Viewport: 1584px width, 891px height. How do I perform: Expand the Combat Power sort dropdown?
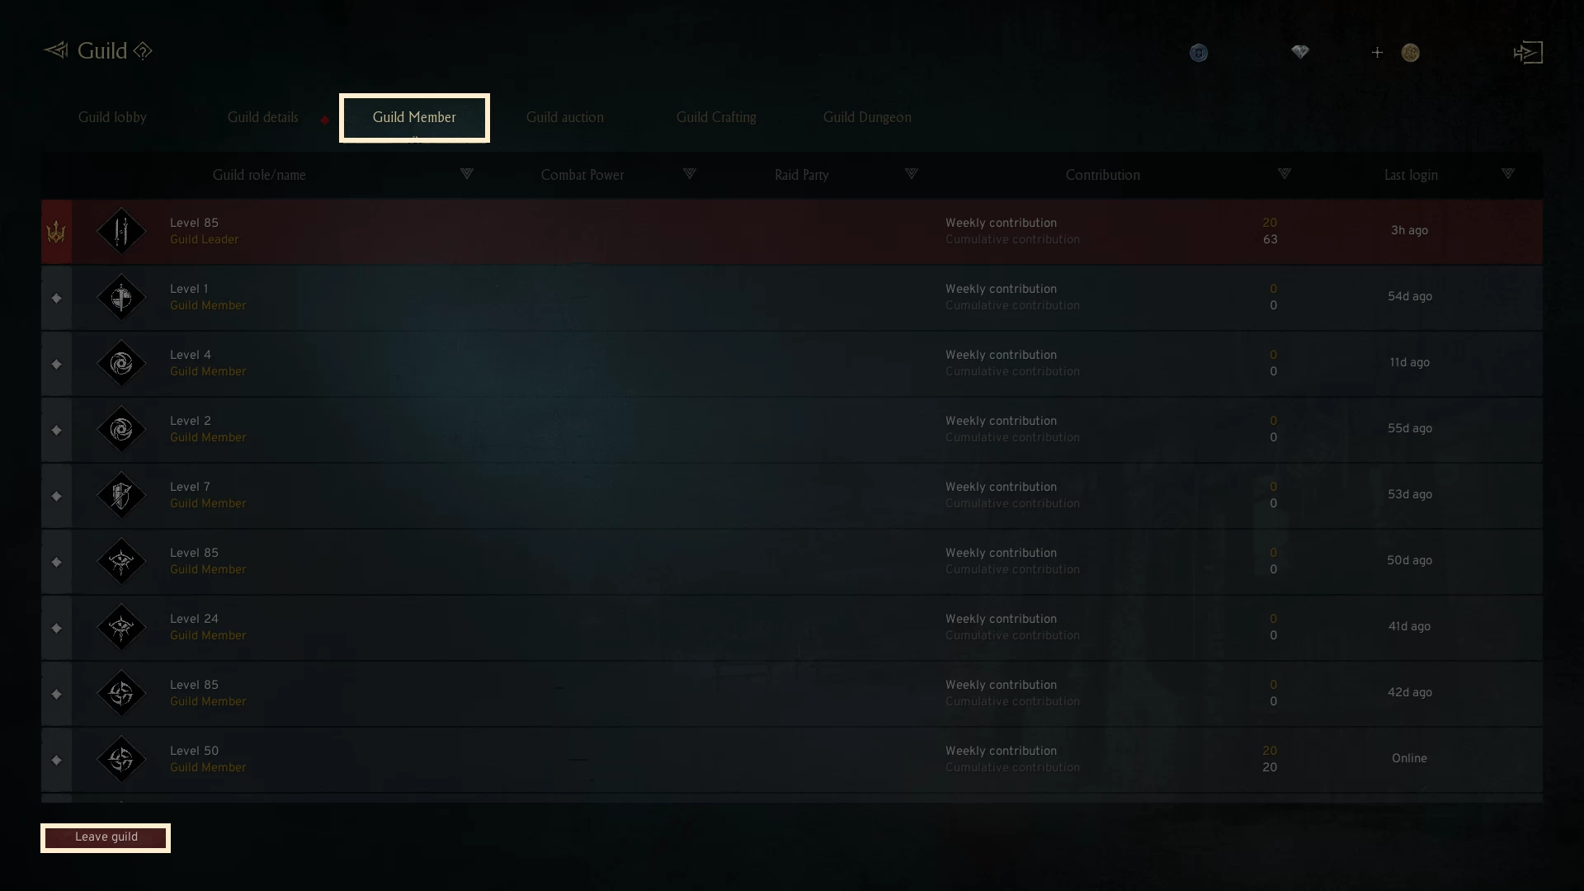point(689,174)
